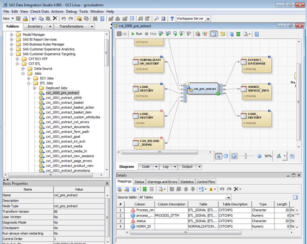307x244 pixels.
Task: Click the Up button in job toolbar
Action: pos(122,34)
